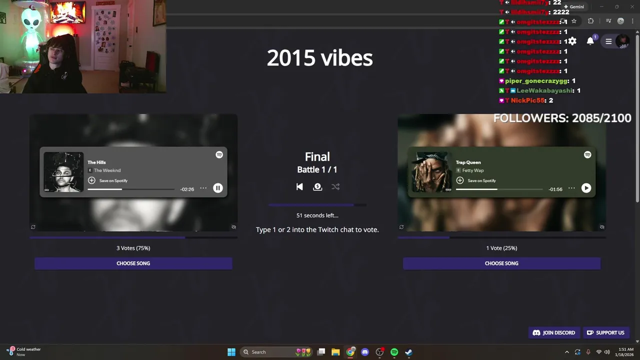The height and width of the screenshot is (360, 640).
Task: Click the shuffle icon under Battle 1 / 1
Action: pos(335,186)
